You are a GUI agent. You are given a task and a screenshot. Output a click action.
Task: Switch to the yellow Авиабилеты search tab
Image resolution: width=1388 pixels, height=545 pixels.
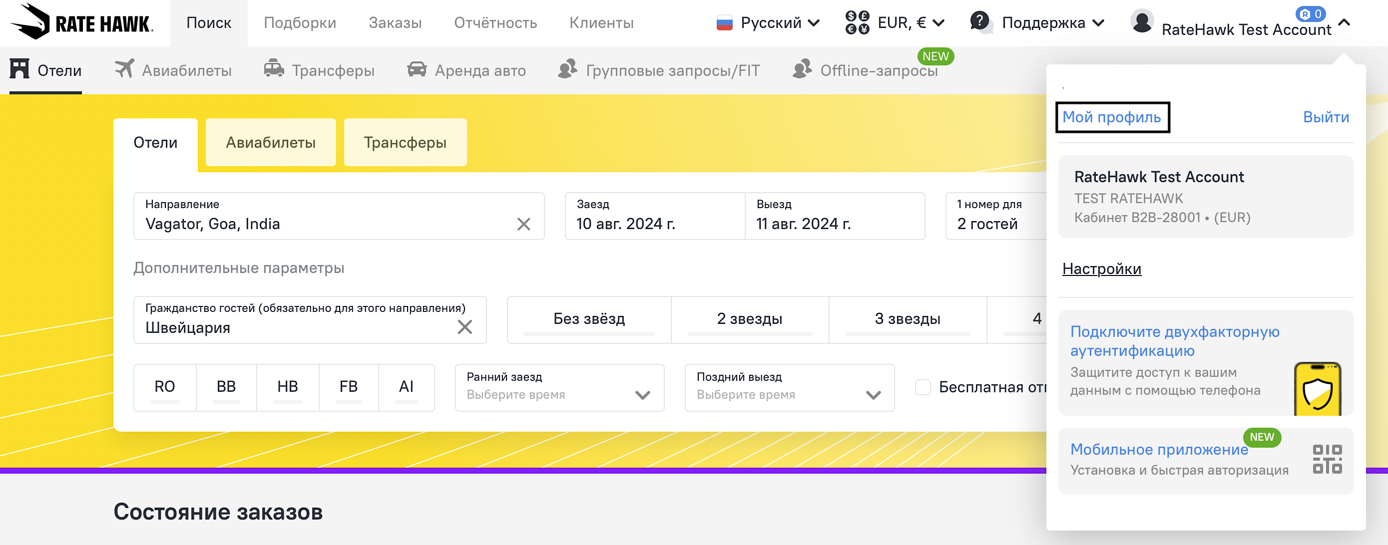tap(271, 142)
